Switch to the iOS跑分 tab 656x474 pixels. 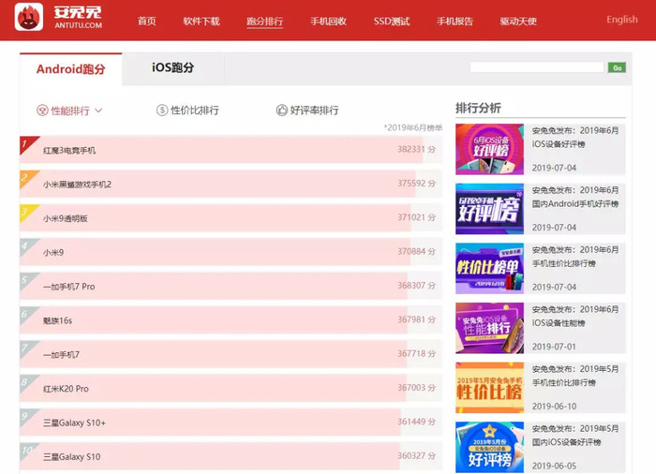(172, 67)
